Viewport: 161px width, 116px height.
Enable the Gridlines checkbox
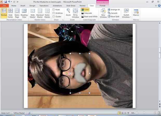pyautogui.click(x=53, y=13)
